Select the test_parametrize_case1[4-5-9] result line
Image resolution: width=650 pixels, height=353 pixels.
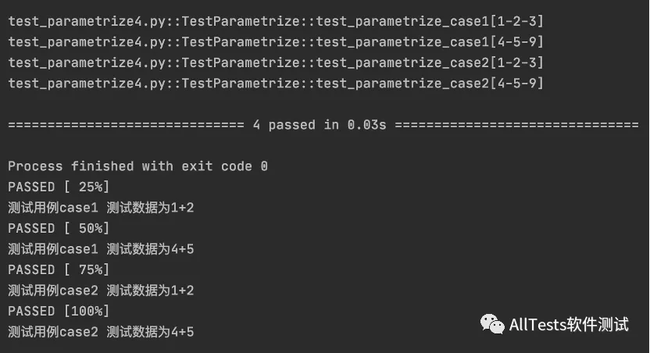pos(275,41)
